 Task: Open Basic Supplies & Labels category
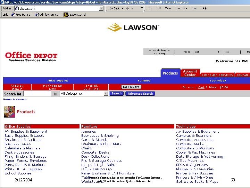[24, 135]
